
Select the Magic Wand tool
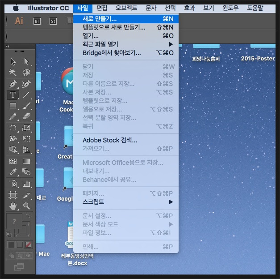click(13, 73)
